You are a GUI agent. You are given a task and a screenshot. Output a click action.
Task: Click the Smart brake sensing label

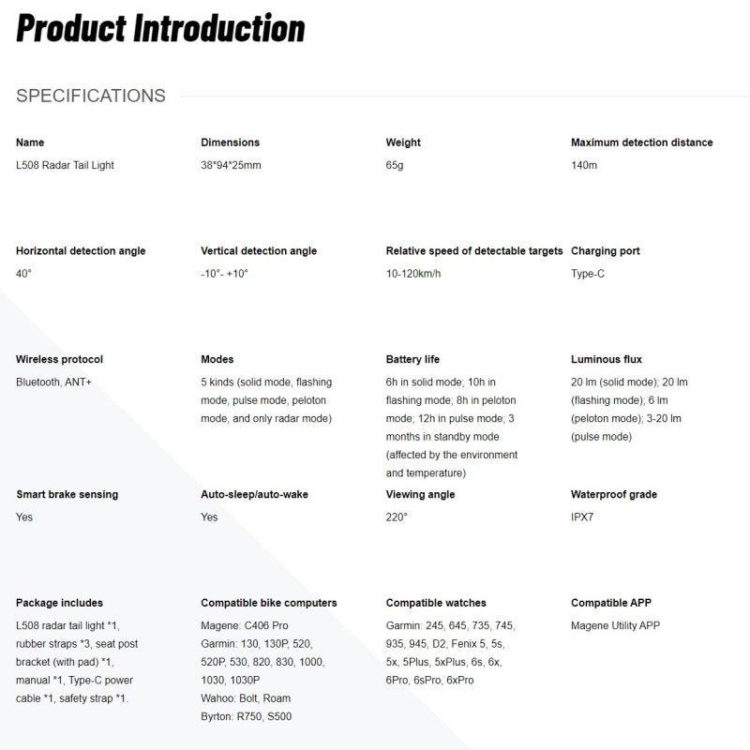coord(67,494)
